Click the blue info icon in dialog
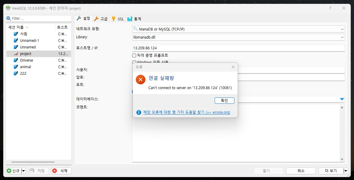 coord(138,112)
